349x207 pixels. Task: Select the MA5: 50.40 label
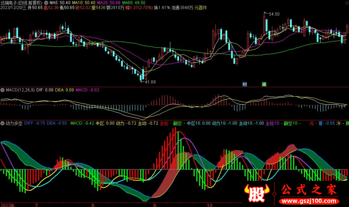point(60,3)
